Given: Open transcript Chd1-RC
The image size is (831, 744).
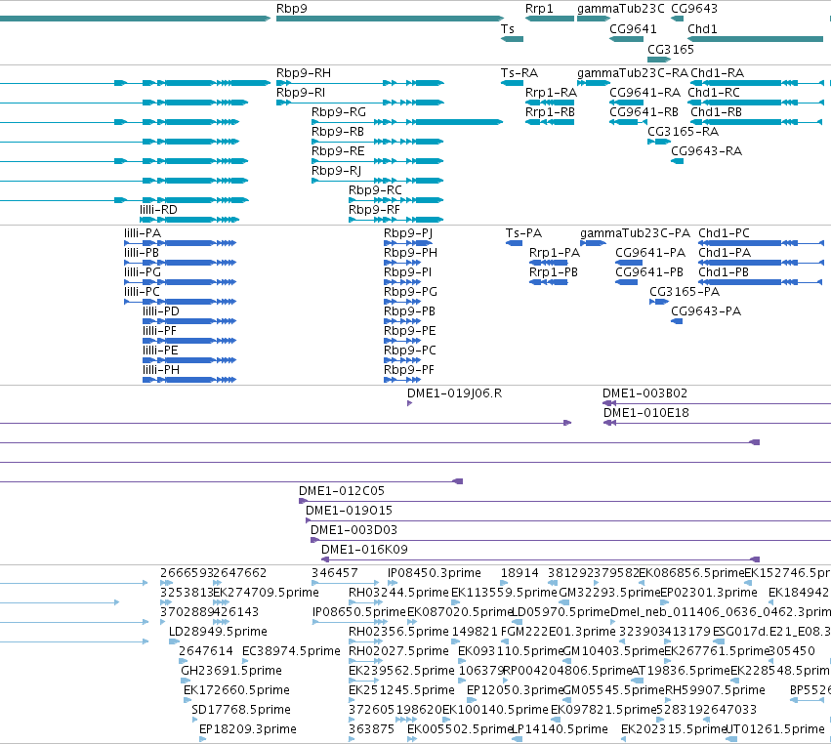Looking at the screenshot, I should point(714,93).
